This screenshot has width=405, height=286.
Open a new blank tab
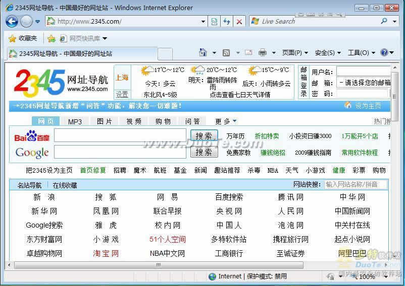coord(165,54)
